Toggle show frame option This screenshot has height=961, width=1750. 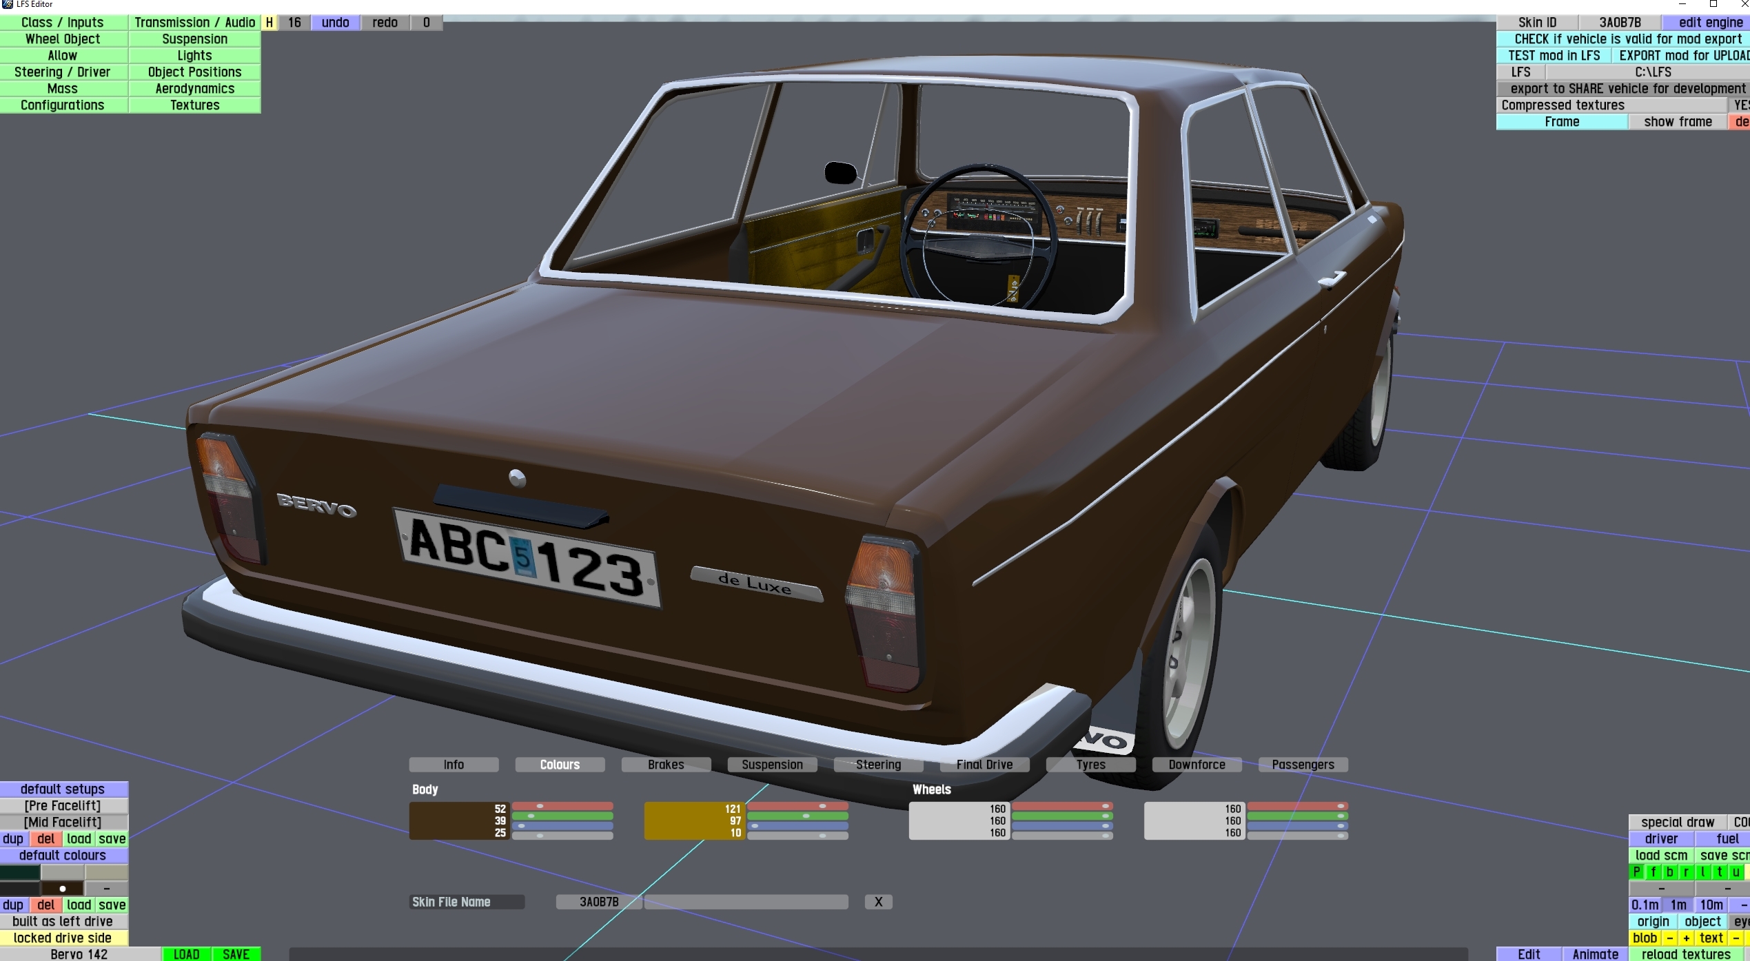pyautogui.click(x=1677, y=122)
